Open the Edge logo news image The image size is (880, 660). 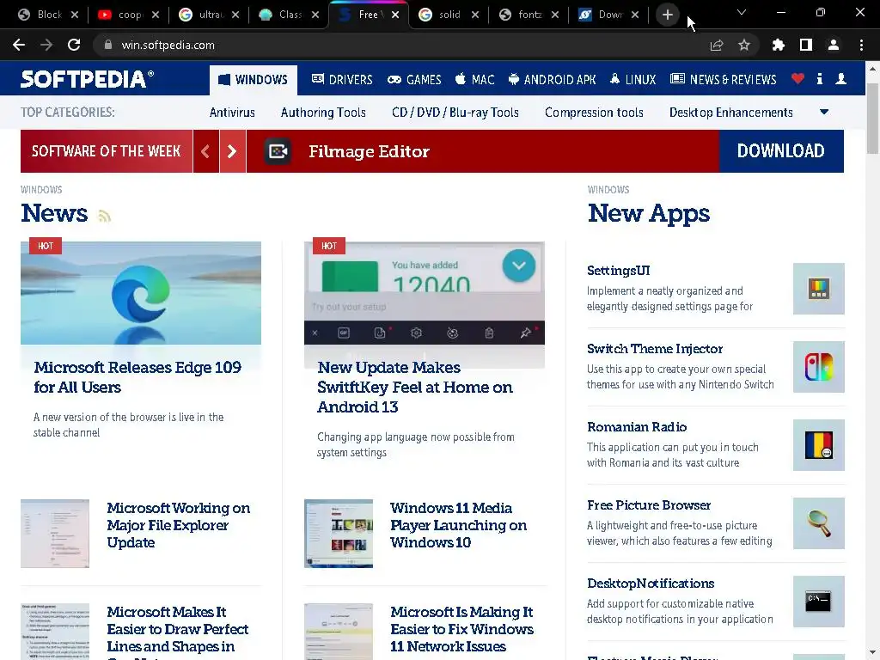(x=141, y=293)
